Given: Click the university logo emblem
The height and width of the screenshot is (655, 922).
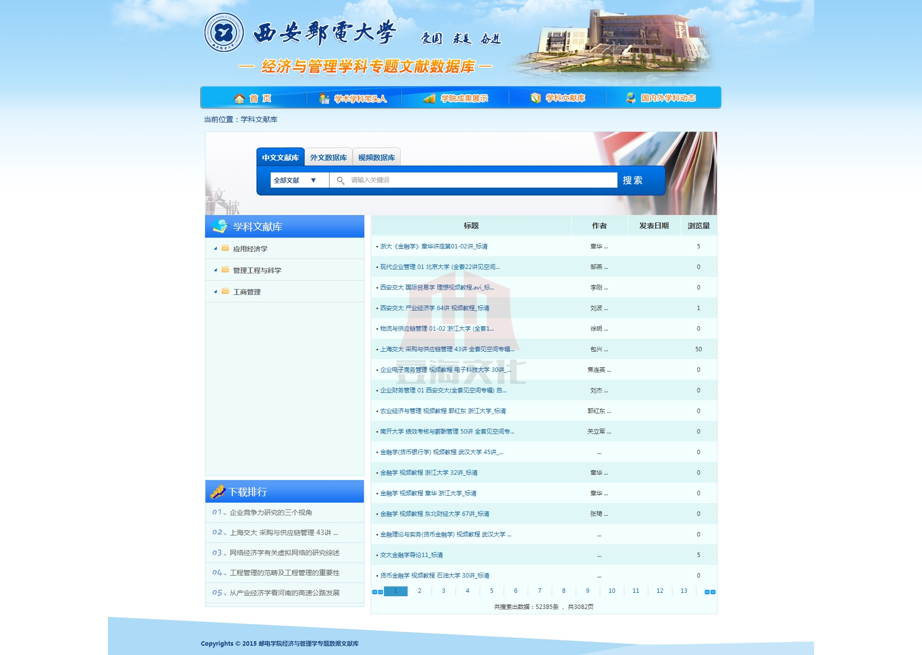Looking at the screenshot, I should click(224, 33).
